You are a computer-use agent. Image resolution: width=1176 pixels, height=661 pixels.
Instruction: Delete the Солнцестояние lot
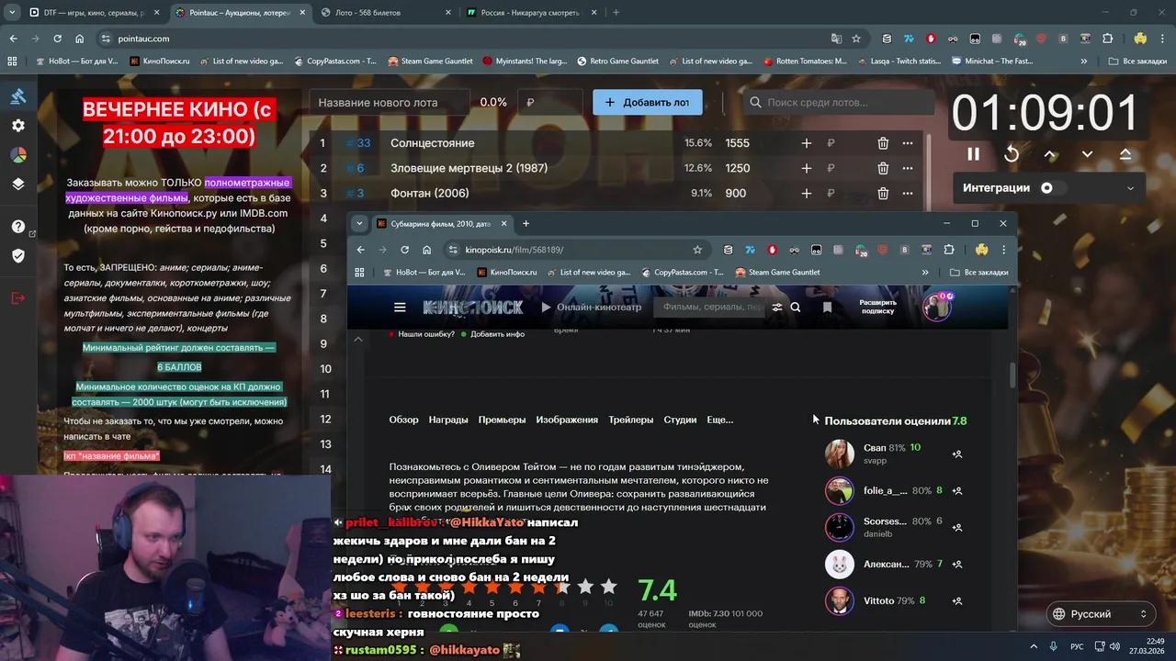[x=883, y=143]
